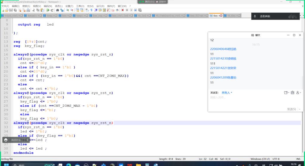Click the Start macro recording icon

(122, 10)
